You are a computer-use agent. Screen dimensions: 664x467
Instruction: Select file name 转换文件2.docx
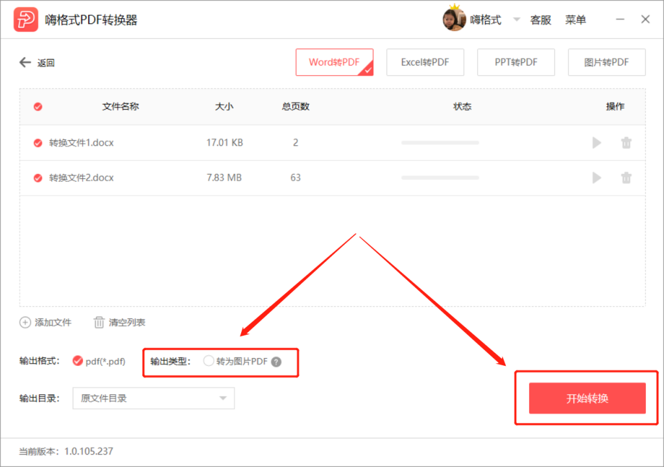click(x=81, y=178)
